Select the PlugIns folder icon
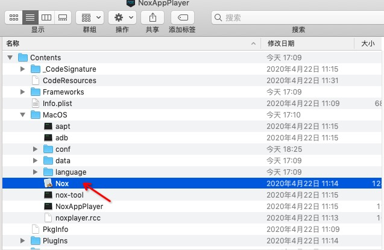The height and width of the screenshot is (250, 384). point(36,241)
